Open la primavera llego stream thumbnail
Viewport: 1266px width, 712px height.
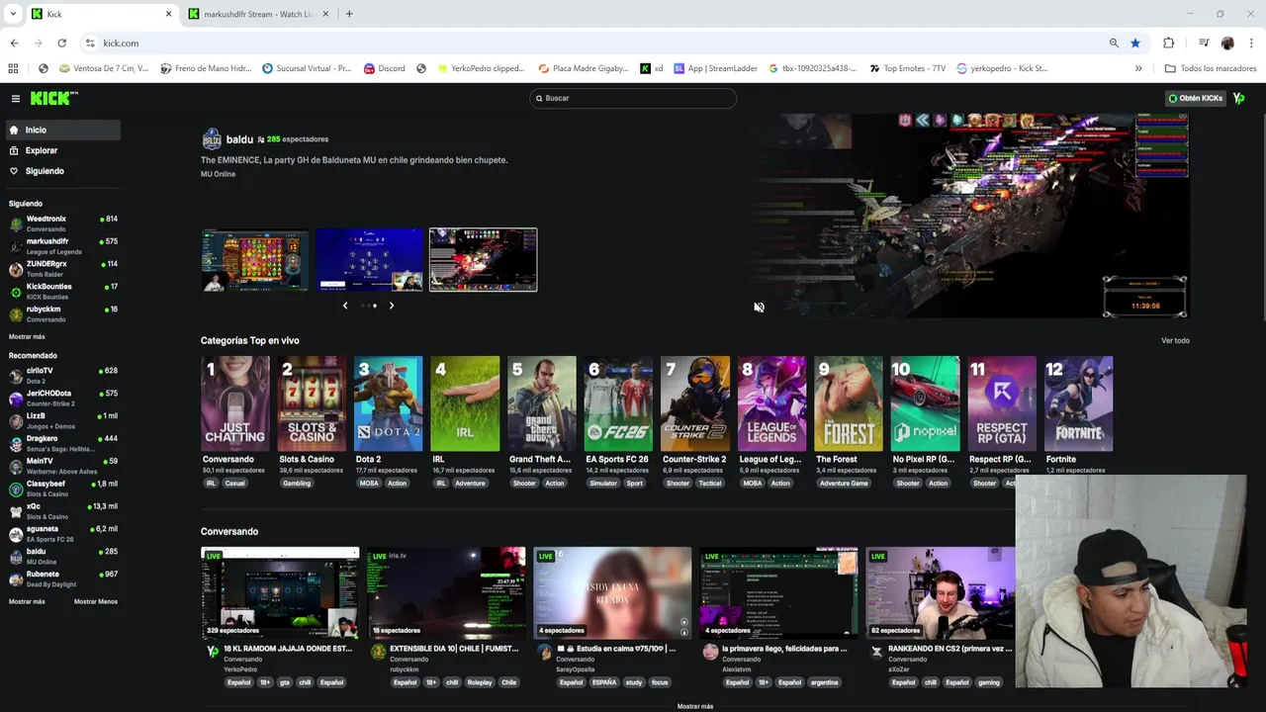tap(778, 592)
